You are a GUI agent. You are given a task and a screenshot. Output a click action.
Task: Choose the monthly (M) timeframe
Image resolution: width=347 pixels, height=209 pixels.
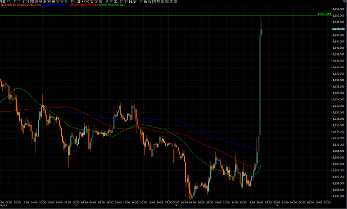pyautogui.click(x=66, y=2)
